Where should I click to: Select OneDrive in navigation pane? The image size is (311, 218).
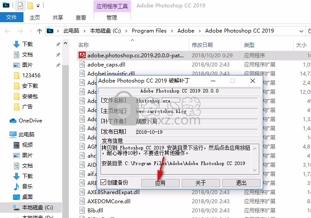click(30, 120)
